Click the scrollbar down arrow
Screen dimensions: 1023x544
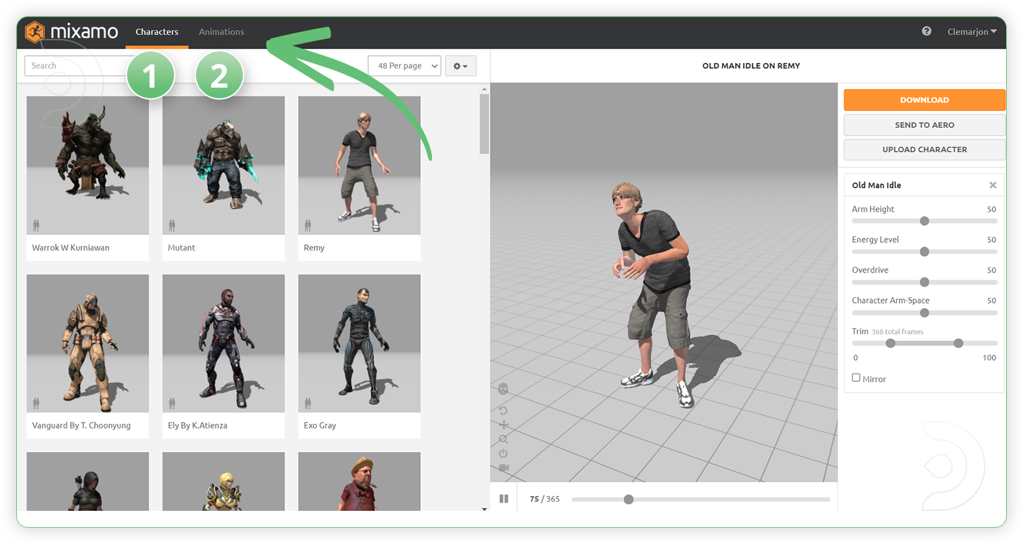(484, 509)
